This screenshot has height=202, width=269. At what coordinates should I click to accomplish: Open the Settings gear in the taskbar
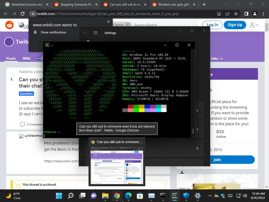[x=198, y=196]
